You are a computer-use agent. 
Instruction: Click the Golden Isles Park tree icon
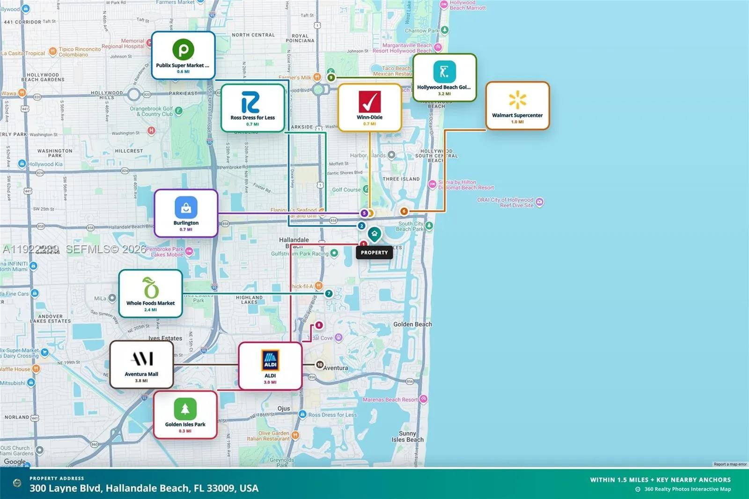[185, 409]
